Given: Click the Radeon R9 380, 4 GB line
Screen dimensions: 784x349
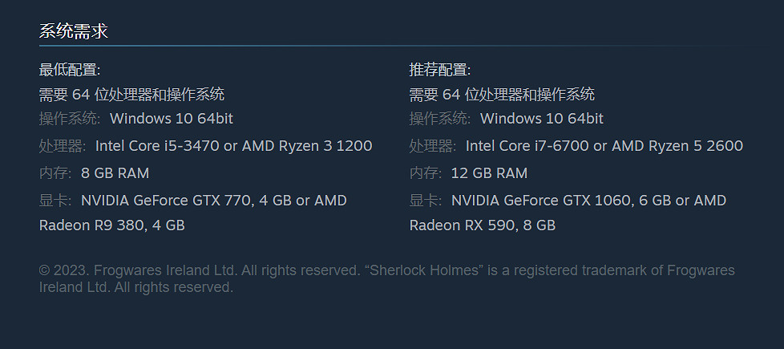Looking at the screenshot, I should pyautogui.click(x=111, y=225).
